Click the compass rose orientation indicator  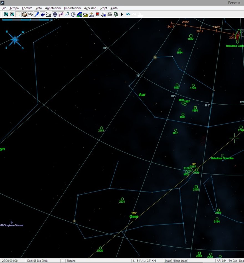tap(15, 40)
